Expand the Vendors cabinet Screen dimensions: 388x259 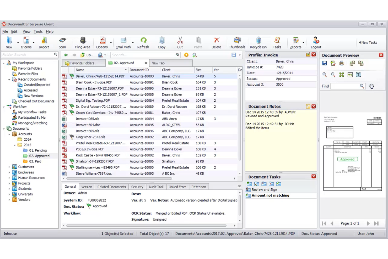pos(9,200)
